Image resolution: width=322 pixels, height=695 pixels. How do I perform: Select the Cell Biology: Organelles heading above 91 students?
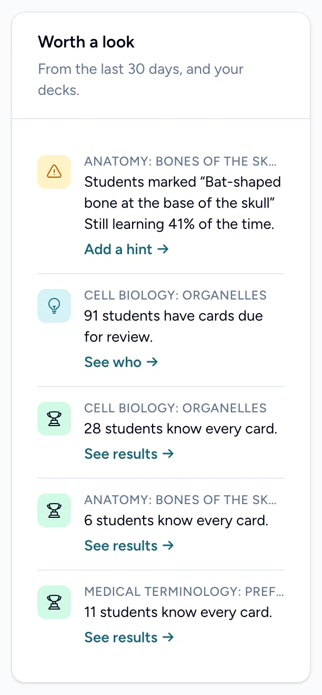click(176, 295)
